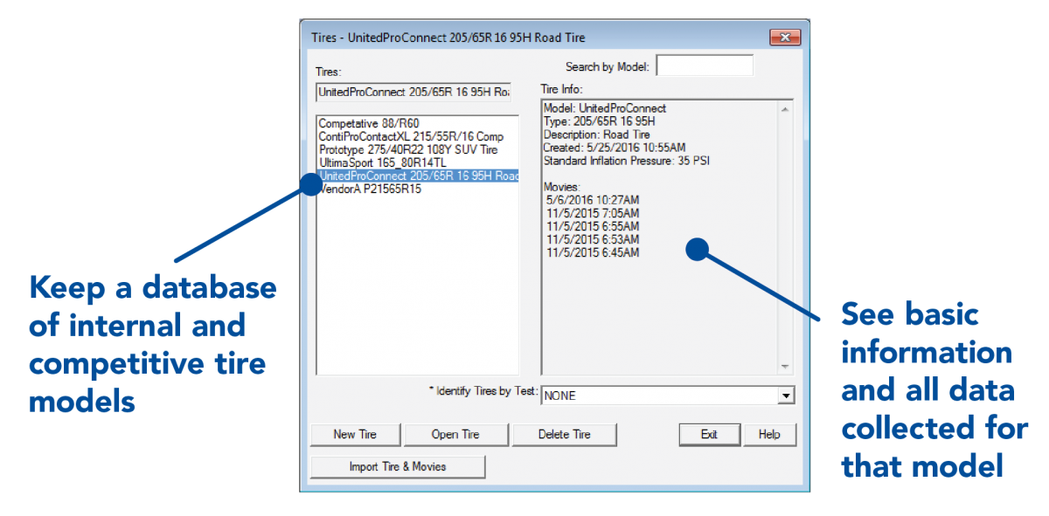Click the Search by Model field
Viewport: 1049px width, 516px height.
pos(705,65)
